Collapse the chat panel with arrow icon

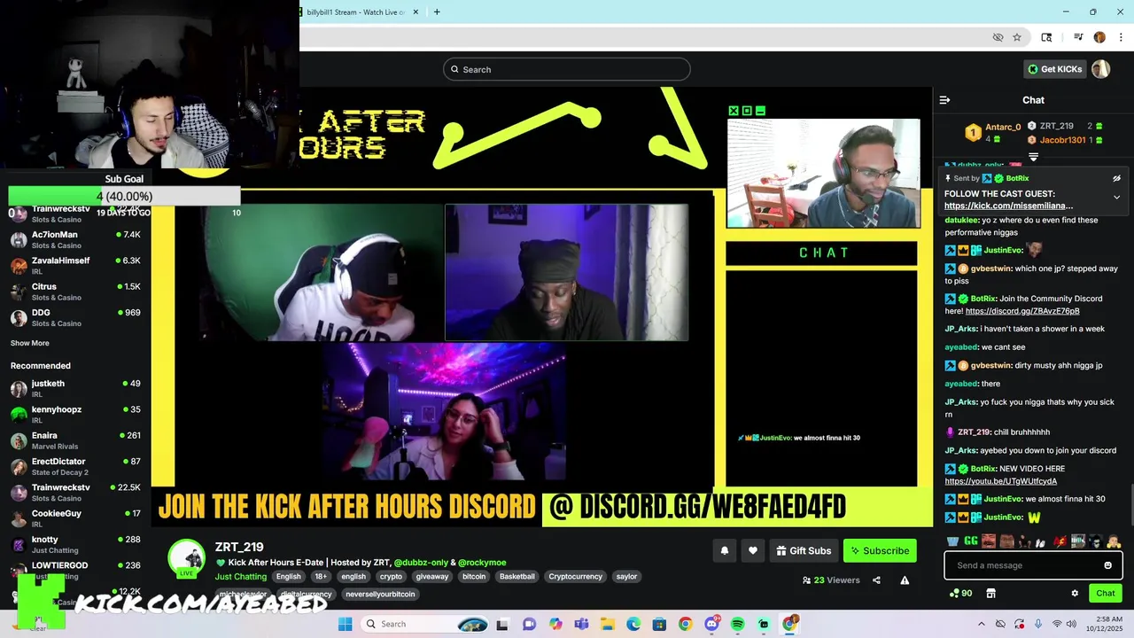tap(944, 100)
